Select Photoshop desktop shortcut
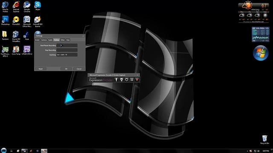 tap(5, 21)
